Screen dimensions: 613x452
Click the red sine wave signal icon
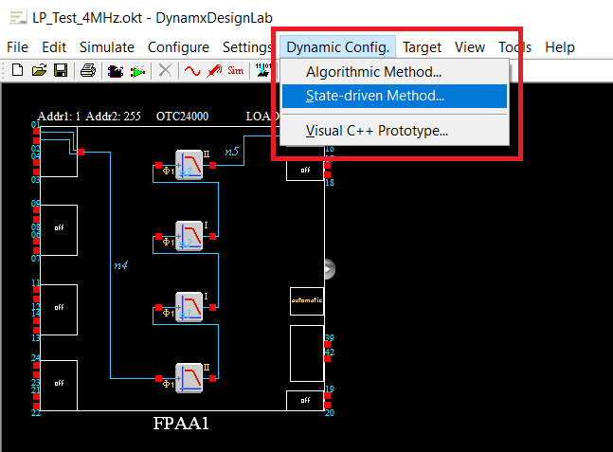tap(192, 71)
